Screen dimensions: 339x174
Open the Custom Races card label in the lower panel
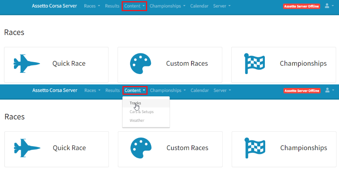(x=187, y=148)
